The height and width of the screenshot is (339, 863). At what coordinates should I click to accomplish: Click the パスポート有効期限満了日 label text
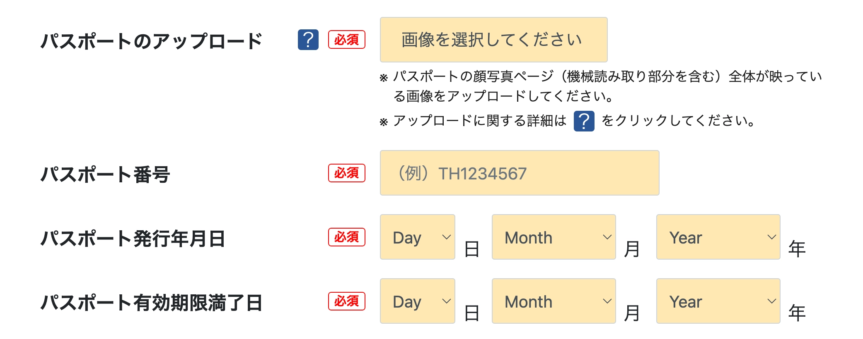(x=152, y=303)
